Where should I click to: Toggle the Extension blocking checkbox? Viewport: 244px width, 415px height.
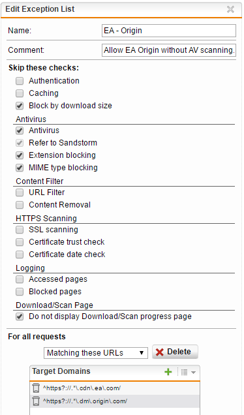click(x=20, y=155)
